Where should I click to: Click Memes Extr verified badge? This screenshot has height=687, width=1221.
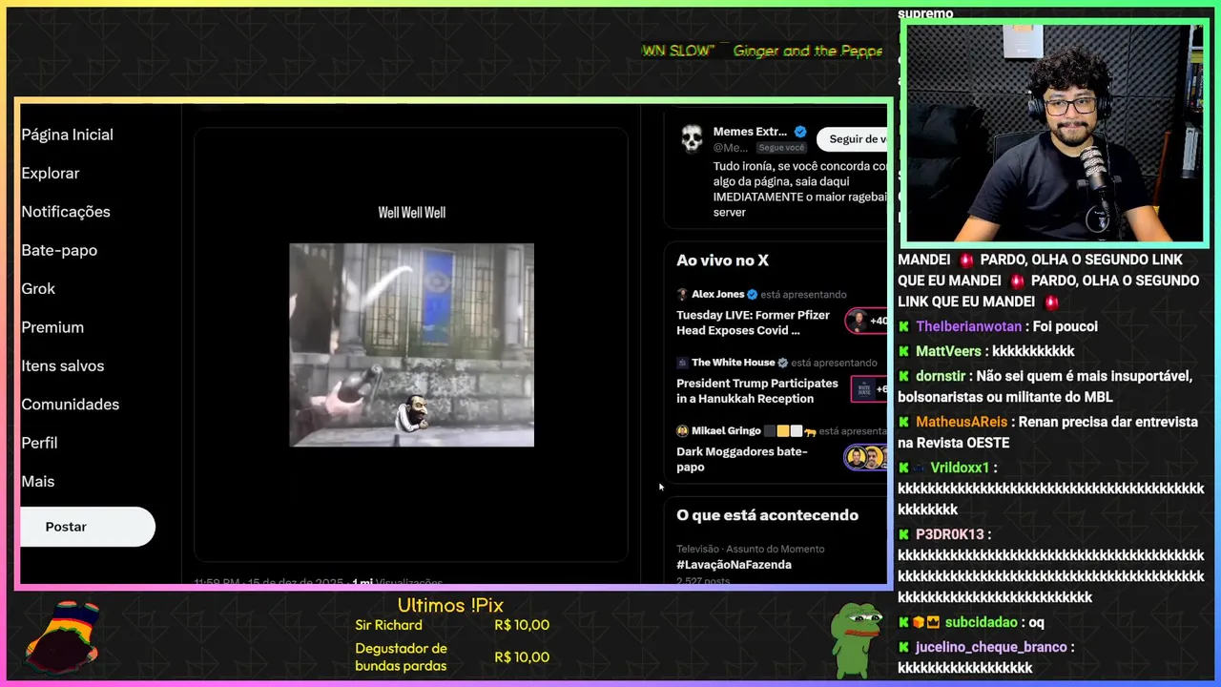[800, 132]
